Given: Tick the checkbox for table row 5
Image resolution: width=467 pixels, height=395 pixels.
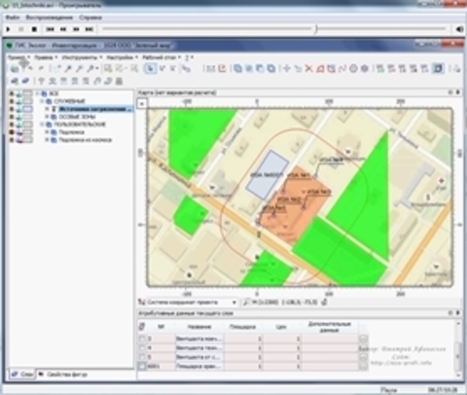Looking at the screenshot, I should coord(142,357).
